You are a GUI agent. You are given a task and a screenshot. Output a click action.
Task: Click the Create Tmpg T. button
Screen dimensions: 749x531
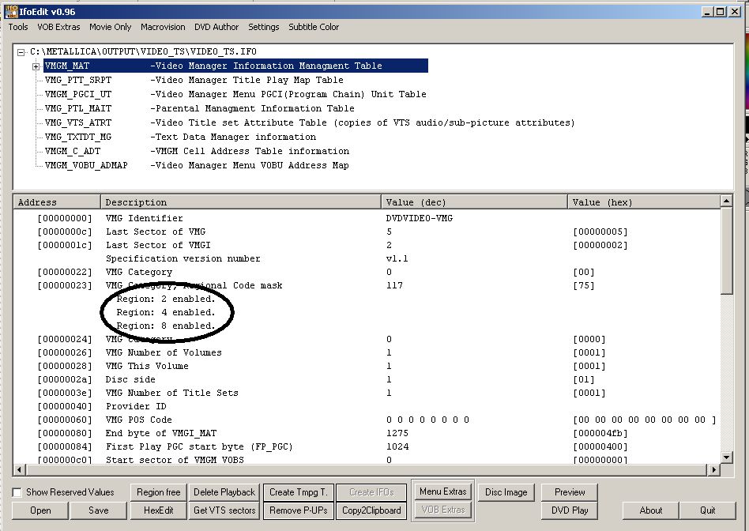point(299,492)
